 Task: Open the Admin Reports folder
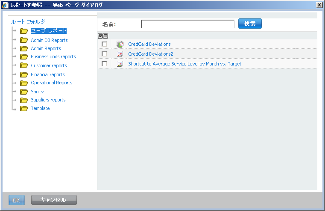(x=46, y=48)
